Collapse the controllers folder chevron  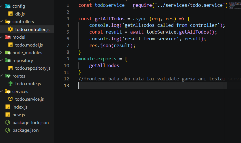(x=1, y=21)
